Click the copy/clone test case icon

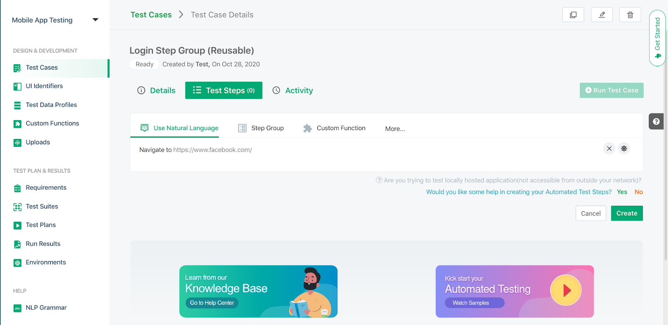click(x=573, y=15)
